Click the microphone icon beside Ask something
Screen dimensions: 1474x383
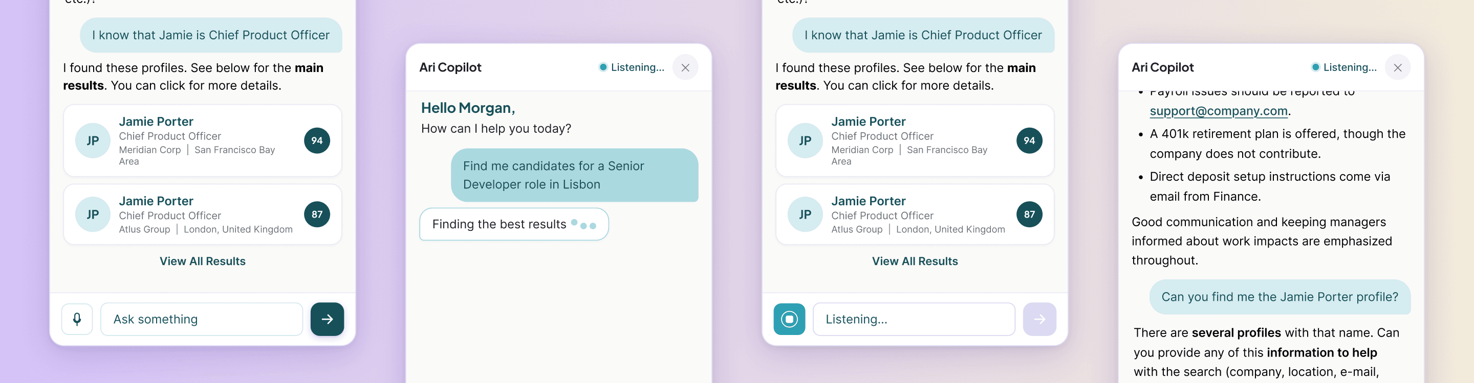pos(77,319)
